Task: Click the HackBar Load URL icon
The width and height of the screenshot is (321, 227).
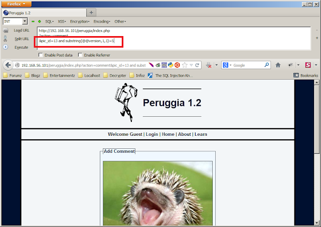Action: point(6,31)
